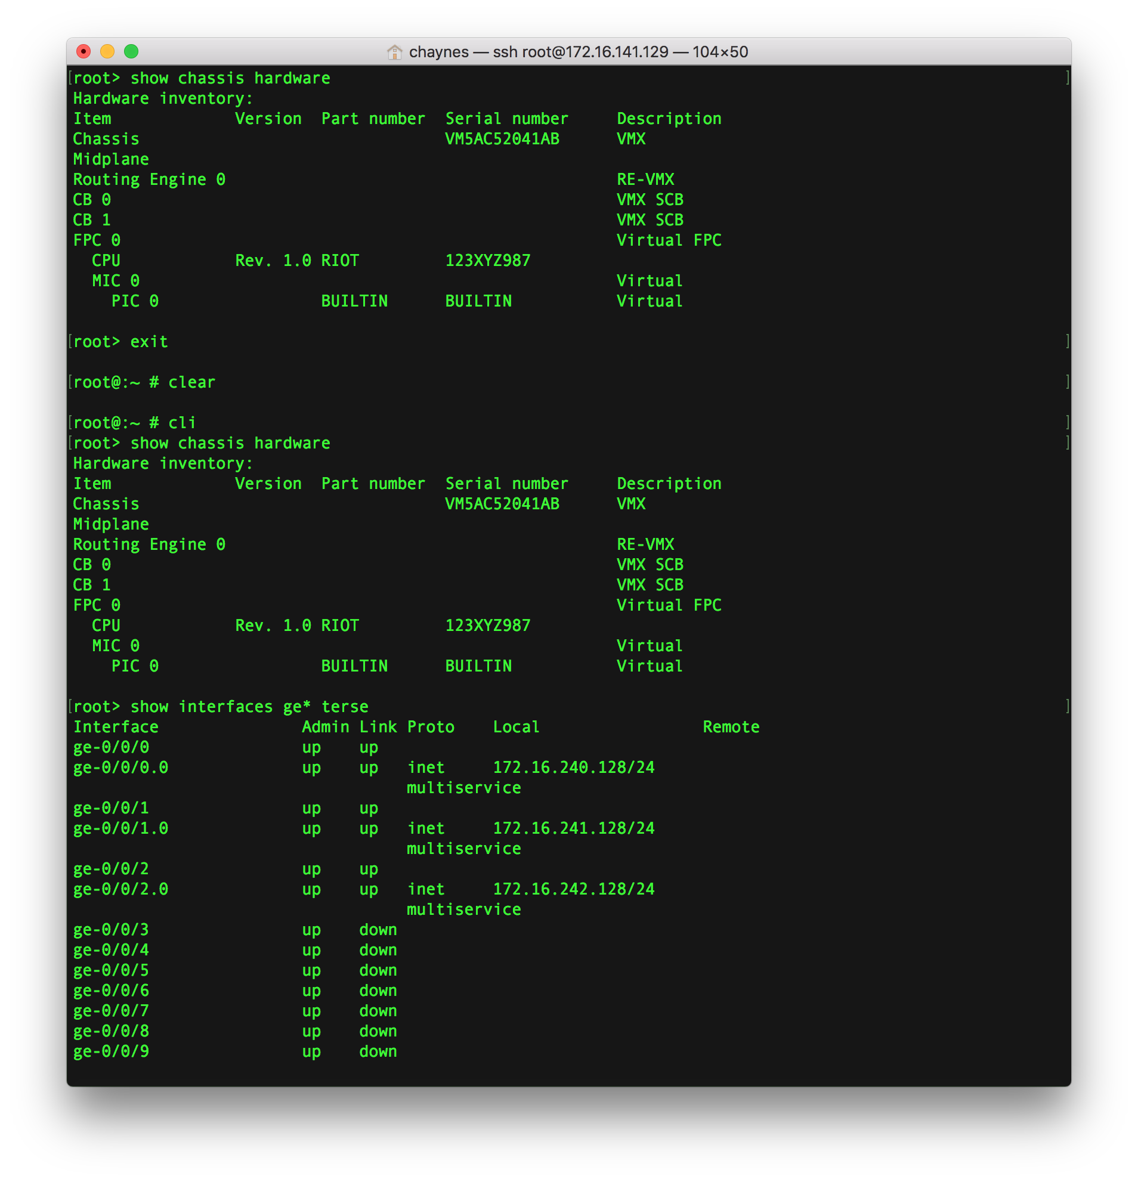Click the 'Interface' column header
The image size is (1138, 1182).
(116, 728)
